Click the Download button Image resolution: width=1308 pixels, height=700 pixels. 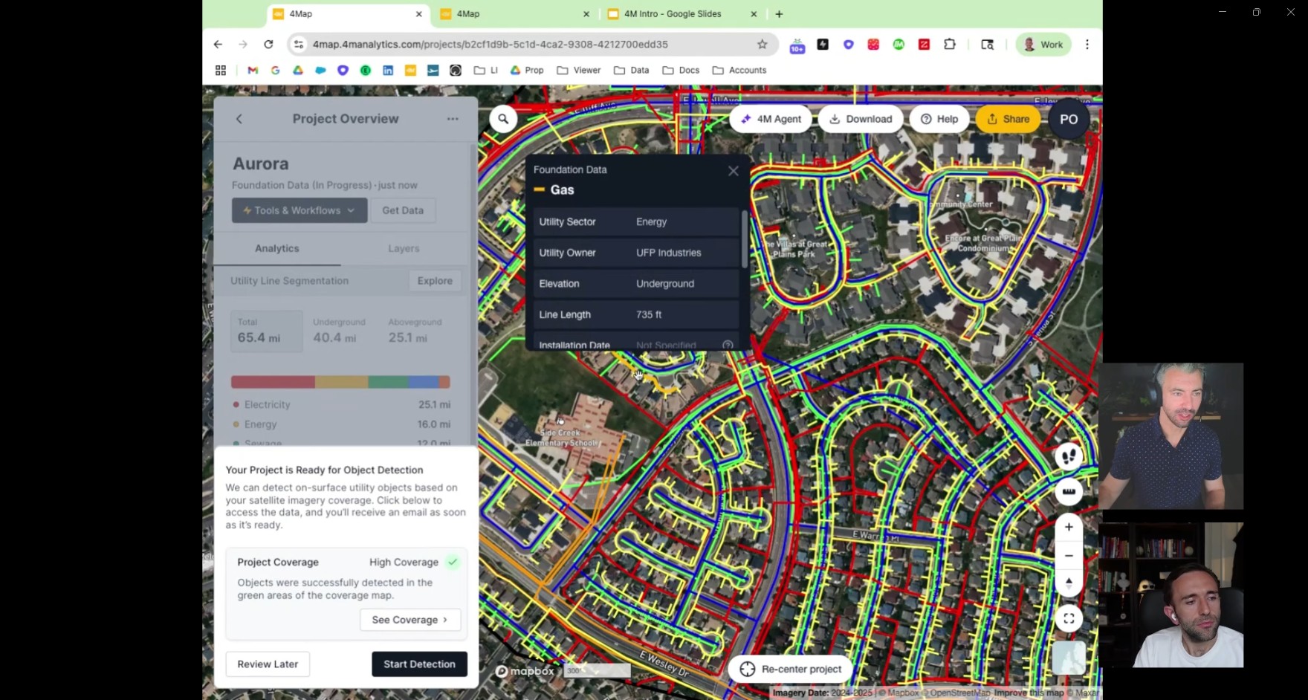[861, 119]
